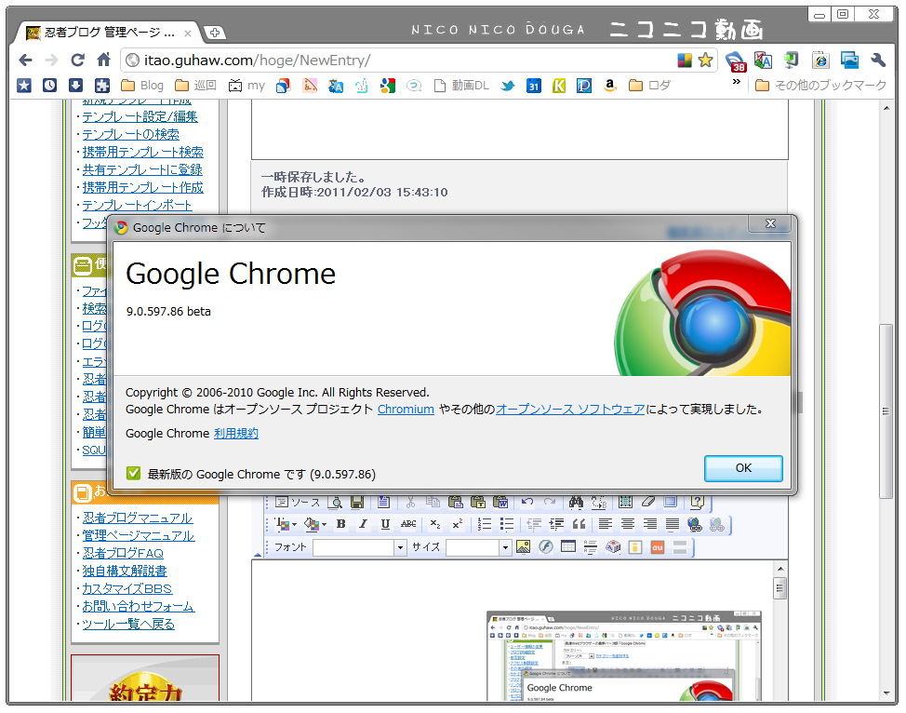Click the Insert Link globe icon
The image size is (906, 713).
click(695, 524)
